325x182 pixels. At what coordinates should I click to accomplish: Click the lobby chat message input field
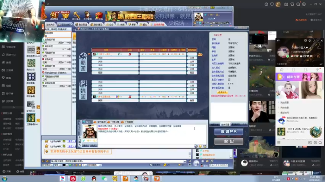(x=117, y=161)
